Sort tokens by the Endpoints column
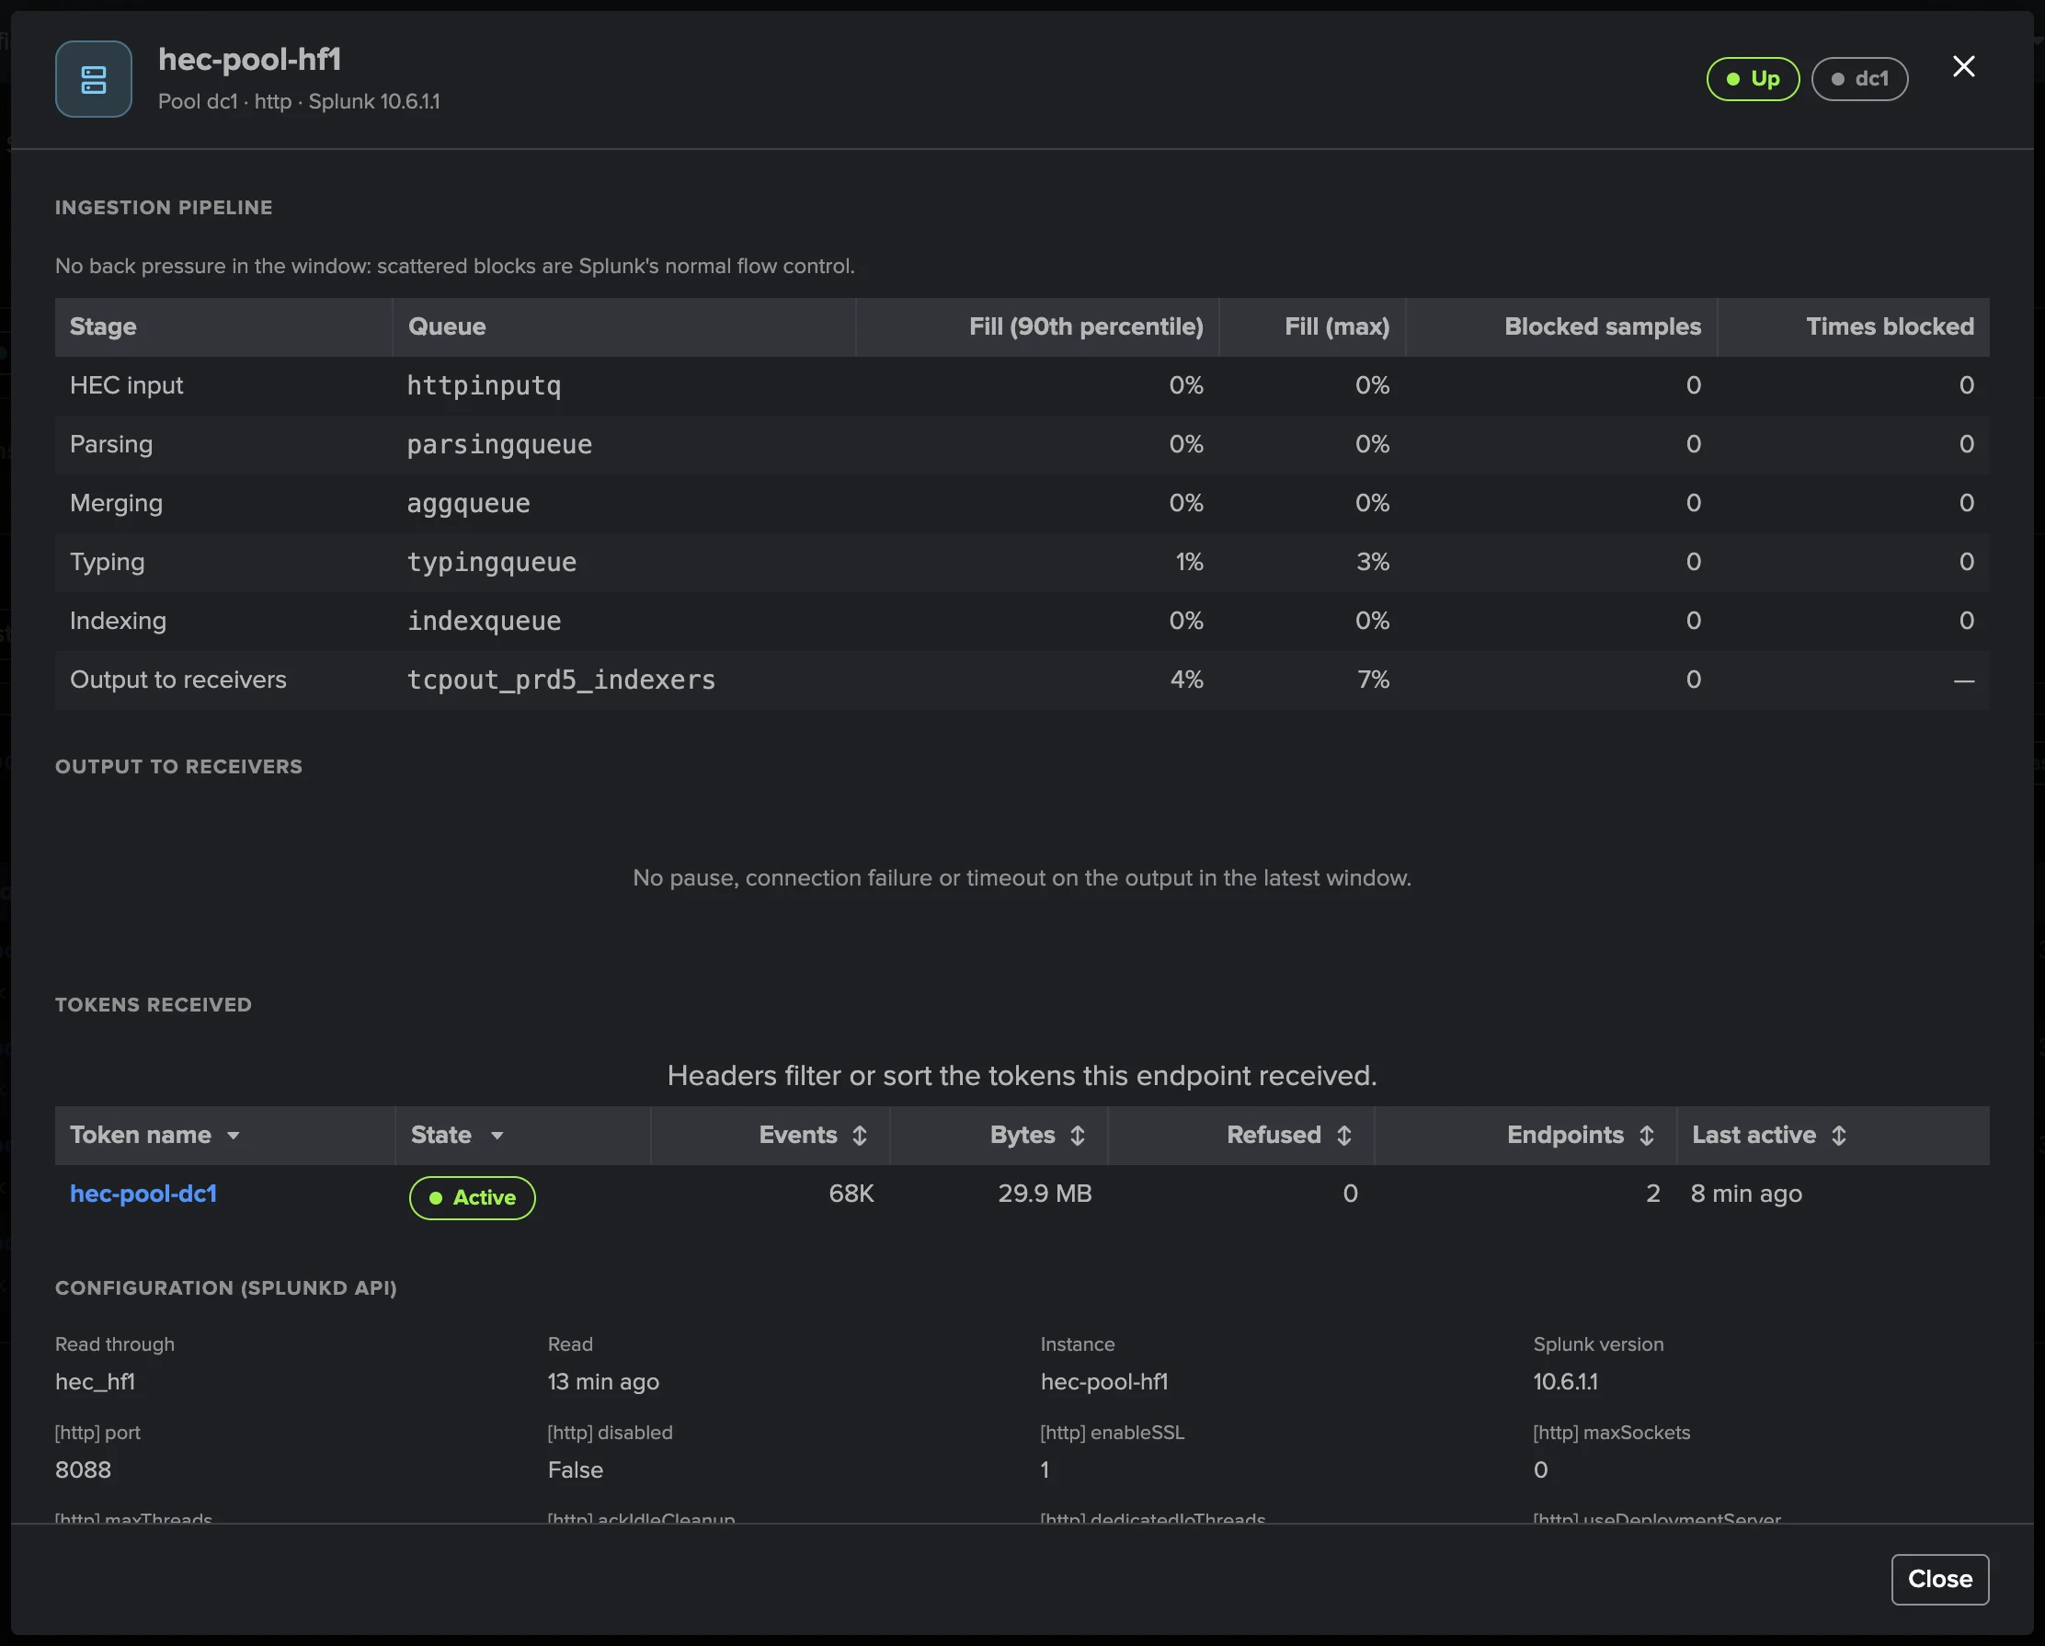The image size is (2045, 1646). [x=1647, y=1136]
